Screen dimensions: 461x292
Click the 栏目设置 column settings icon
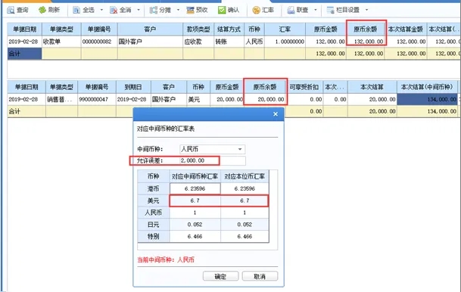coord(331,11)
